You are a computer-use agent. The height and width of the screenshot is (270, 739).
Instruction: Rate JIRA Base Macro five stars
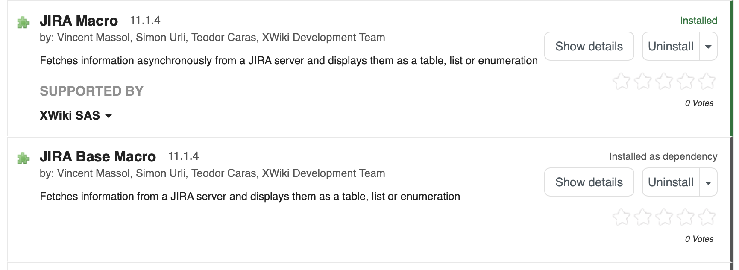707,217
